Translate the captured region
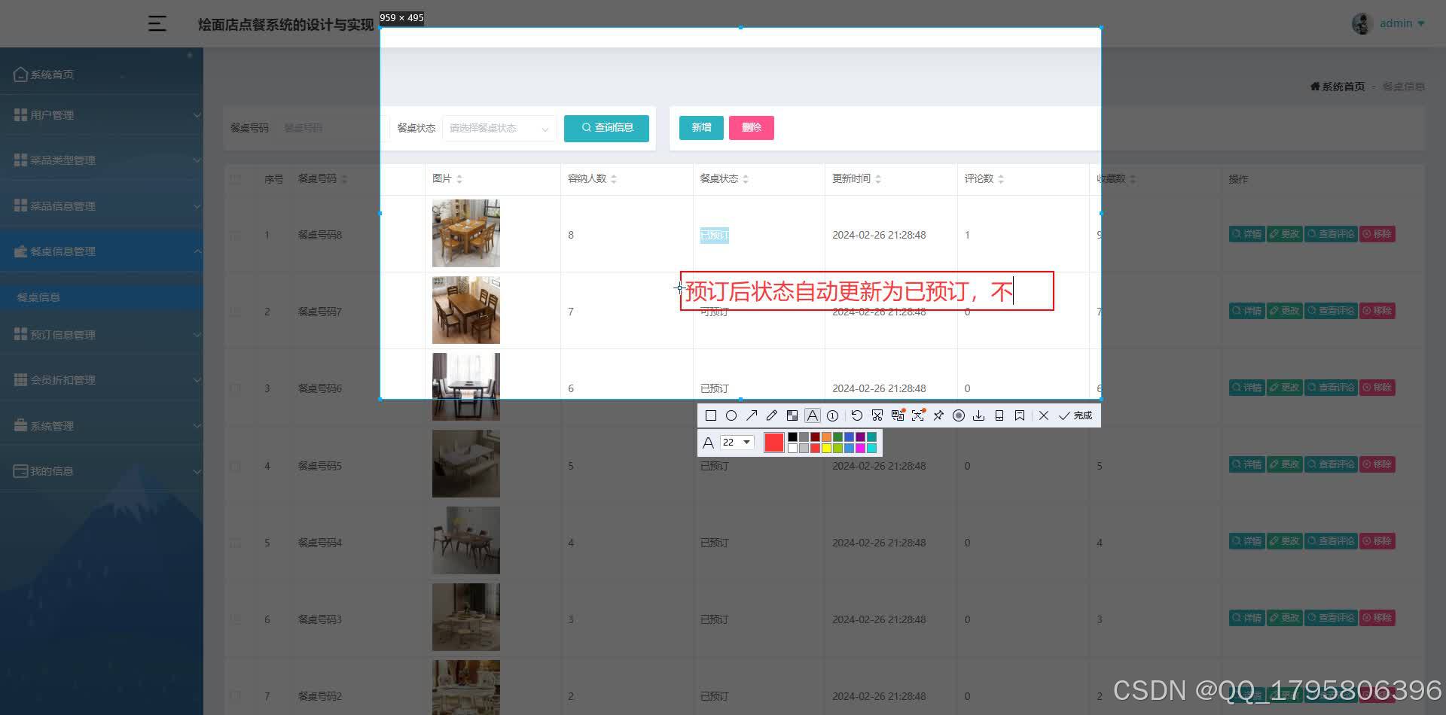1446x715 pixels. click(898, 415)
